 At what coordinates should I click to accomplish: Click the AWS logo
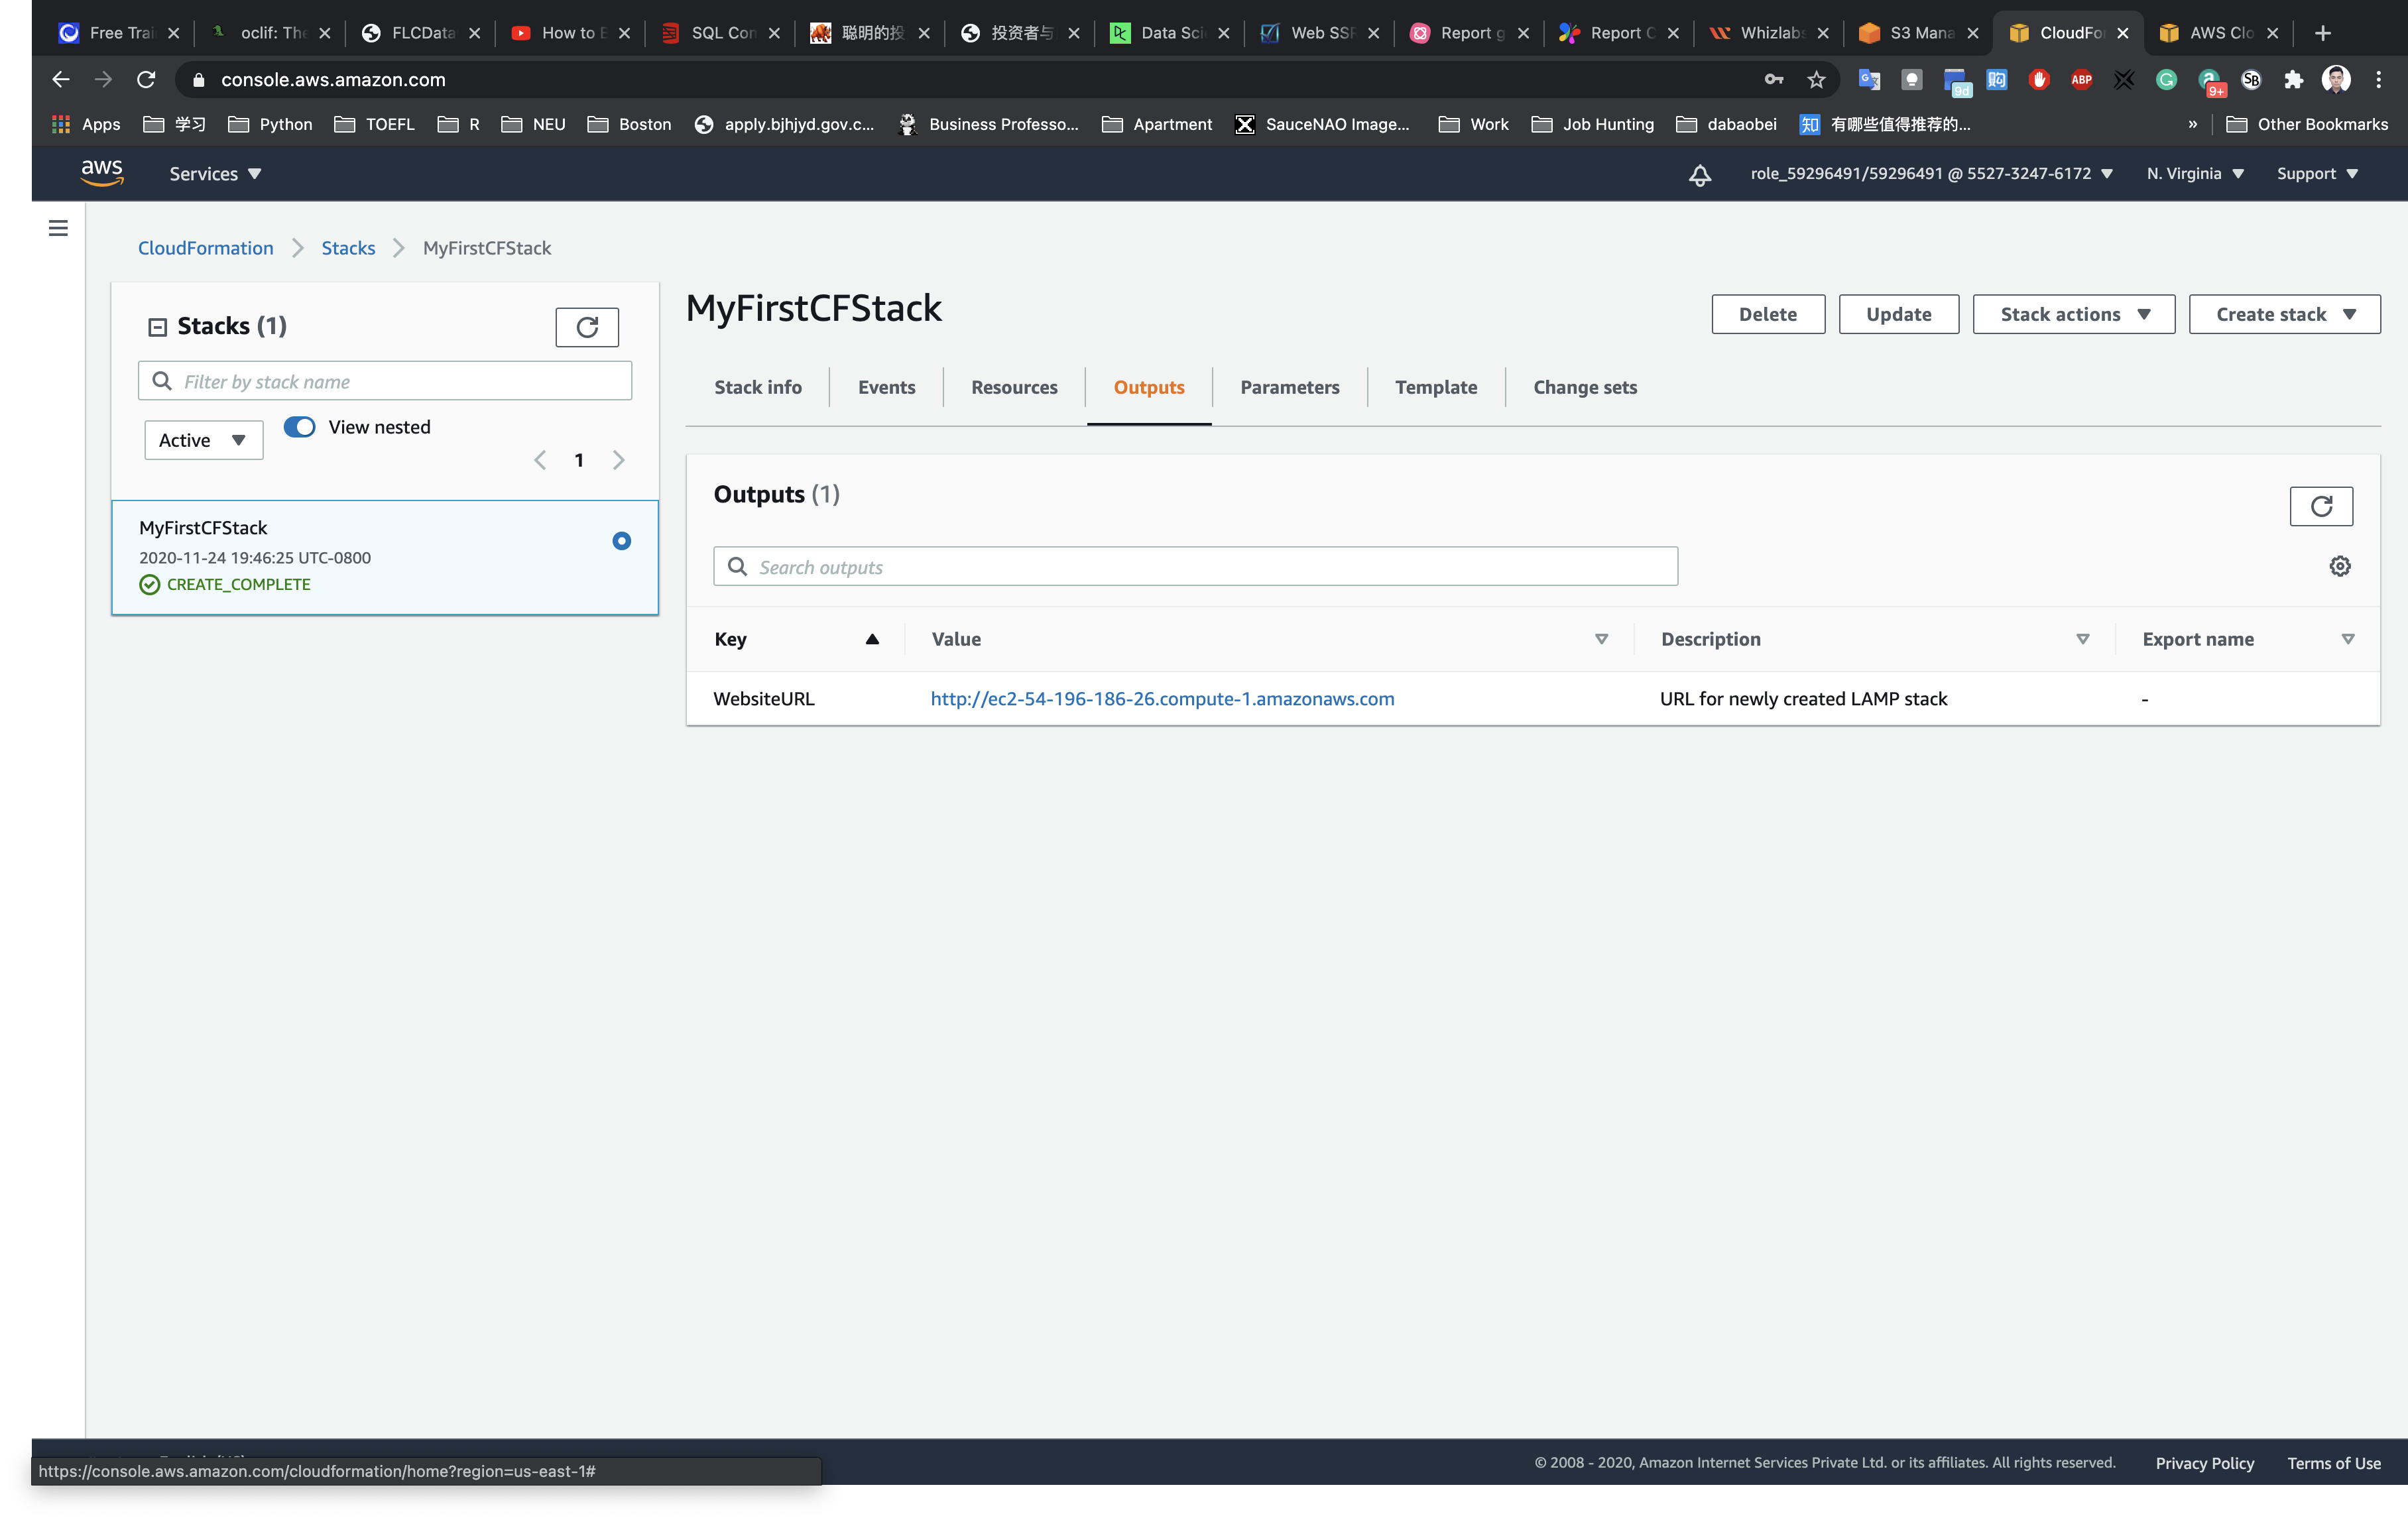pyautogui.click(x=102, y=173)
